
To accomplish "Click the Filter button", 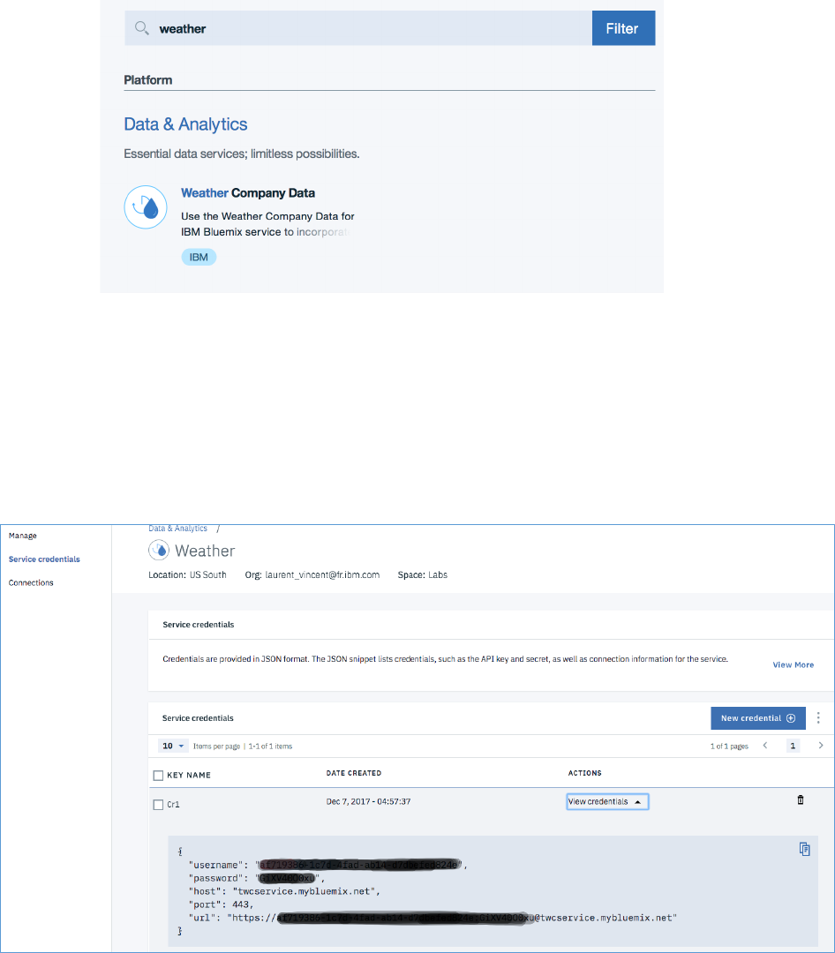I will pos(623,28).
